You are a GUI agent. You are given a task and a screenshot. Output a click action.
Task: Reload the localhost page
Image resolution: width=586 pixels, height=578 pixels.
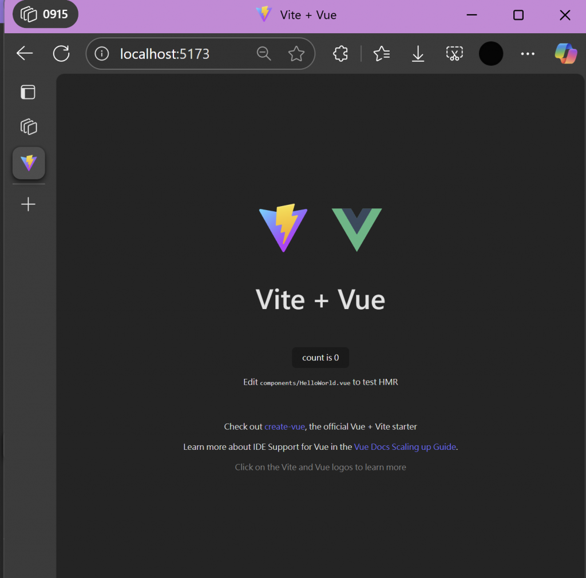[61, 53]
